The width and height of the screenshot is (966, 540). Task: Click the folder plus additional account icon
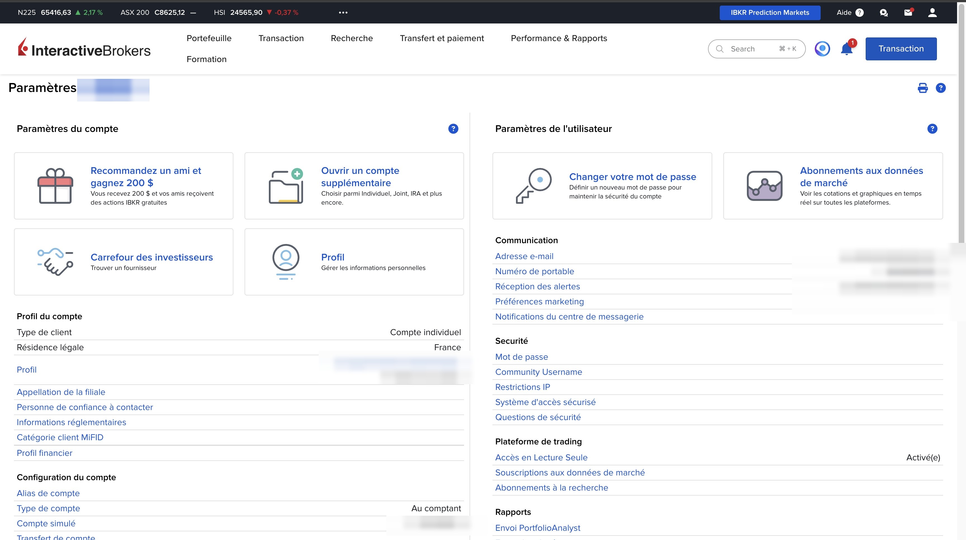pos(286,186)
